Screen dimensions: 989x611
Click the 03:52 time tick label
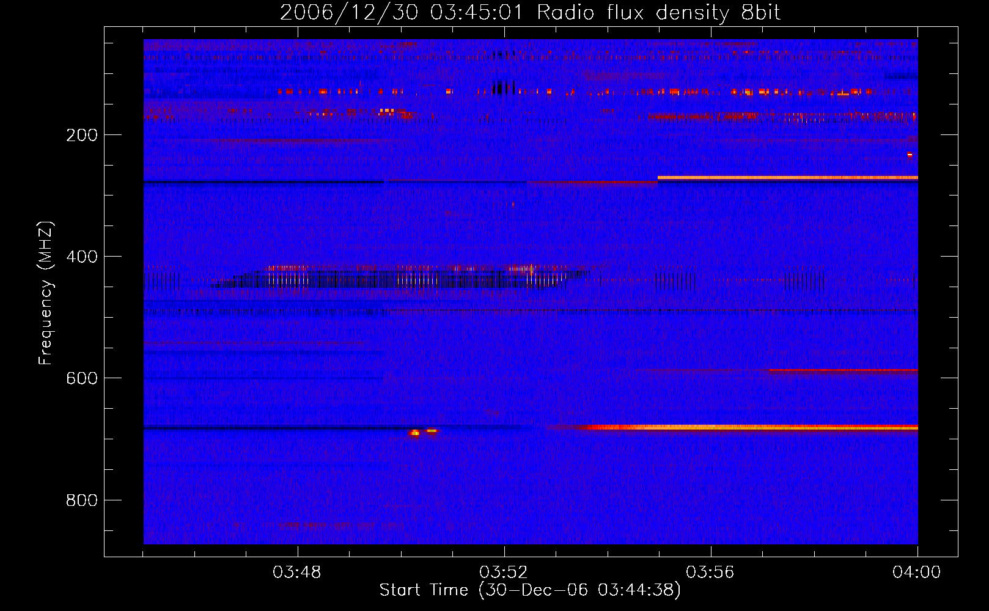tap(504, 573)
